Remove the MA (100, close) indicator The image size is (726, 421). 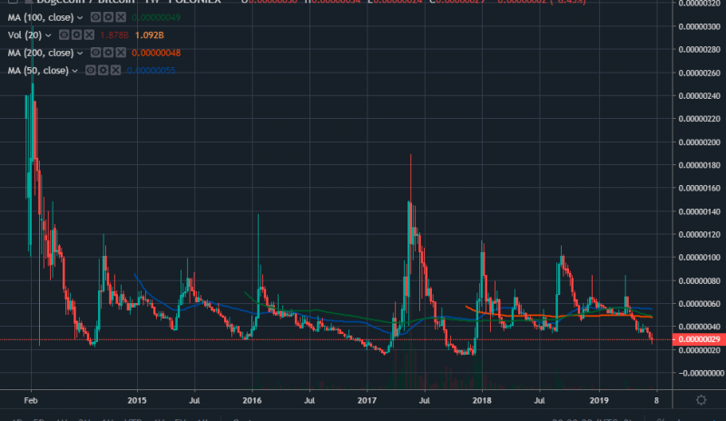click(121, 17)
